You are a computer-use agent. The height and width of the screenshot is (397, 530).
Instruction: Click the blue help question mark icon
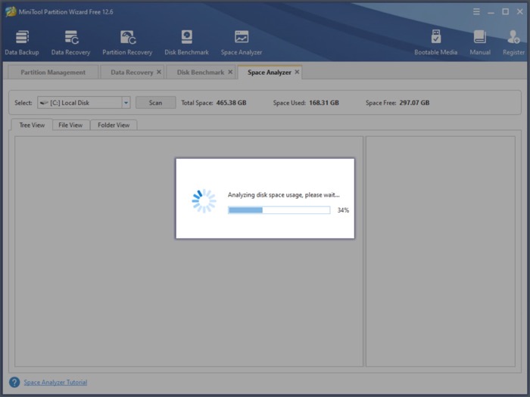[x=14, y=382]
